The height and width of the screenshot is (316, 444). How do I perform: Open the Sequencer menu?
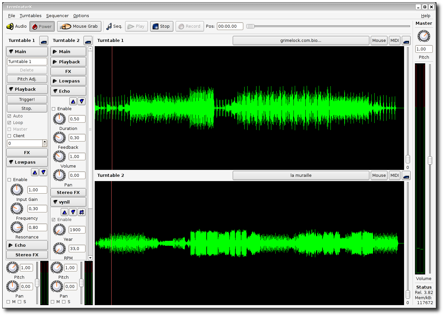pyautogui.click(x=57, y=16)
